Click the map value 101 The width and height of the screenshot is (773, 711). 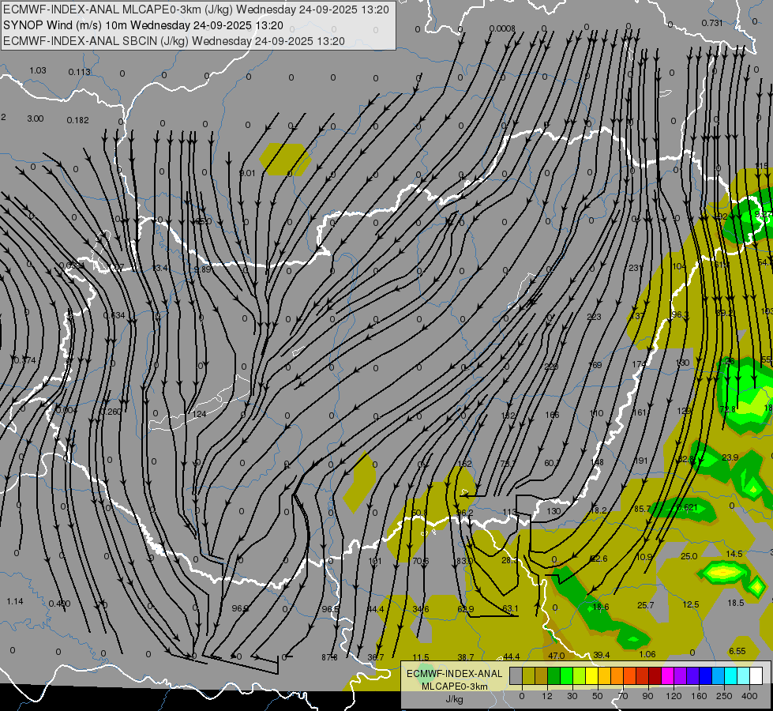tap(375, 561)
